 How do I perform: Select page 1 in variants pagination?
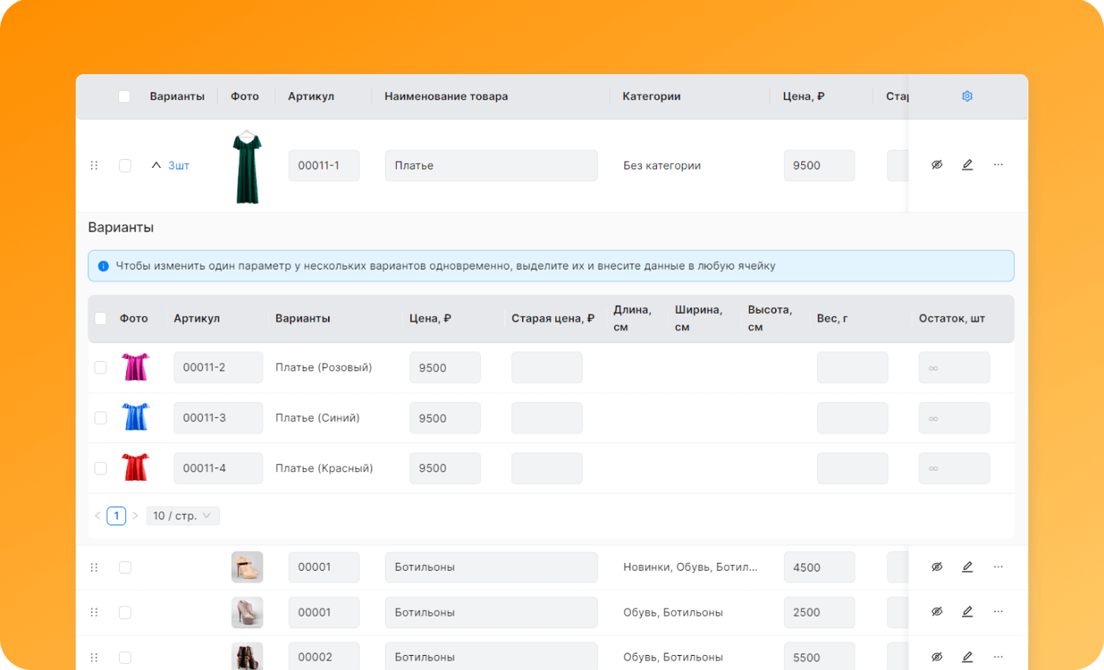click(116, 516)
